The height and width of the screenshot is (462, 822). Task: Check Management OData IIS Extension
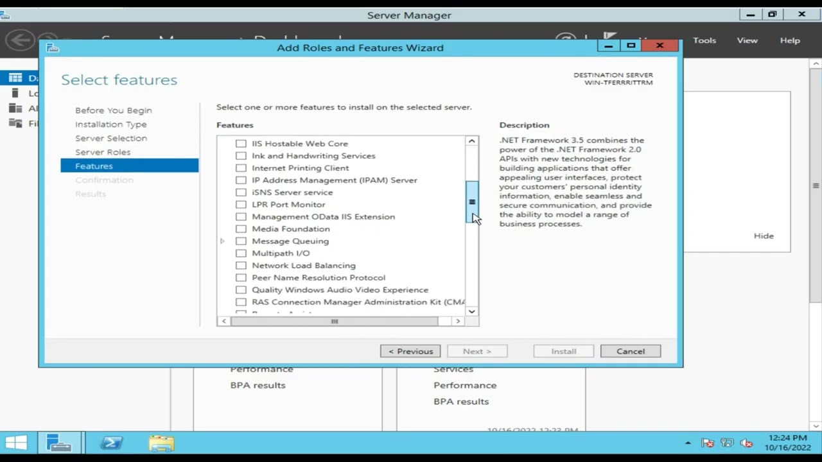point(241,217)
